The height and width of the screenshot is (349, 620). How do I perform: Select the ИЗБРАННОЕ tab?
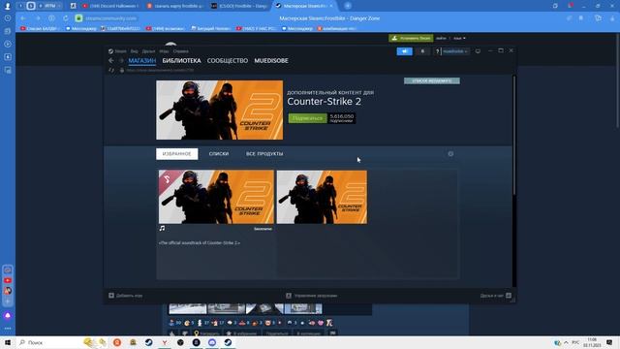pos(176,154)
